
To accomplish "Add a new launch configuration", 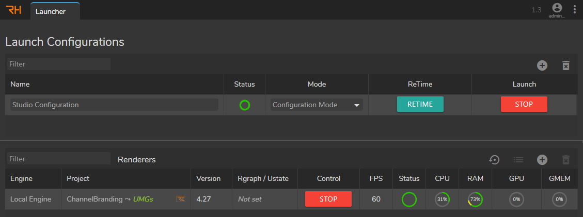I will [542, 65].
